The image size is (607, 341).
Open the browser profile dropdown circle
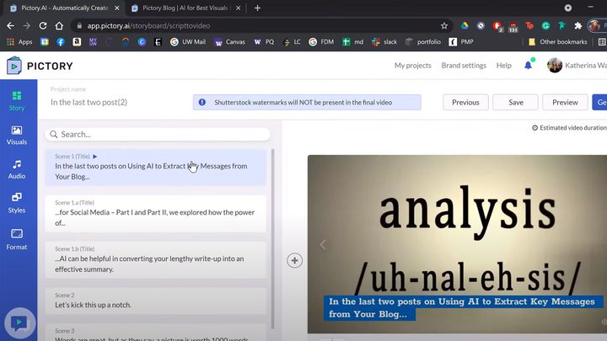(x=568, y=8)
